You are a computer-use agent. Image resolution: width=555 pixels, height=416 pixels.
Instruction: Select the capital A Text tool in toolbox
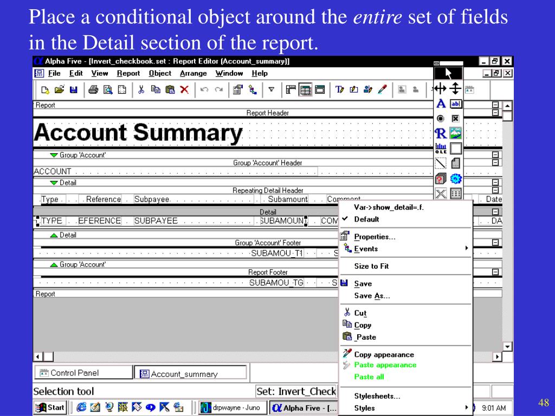coord(441,103)
